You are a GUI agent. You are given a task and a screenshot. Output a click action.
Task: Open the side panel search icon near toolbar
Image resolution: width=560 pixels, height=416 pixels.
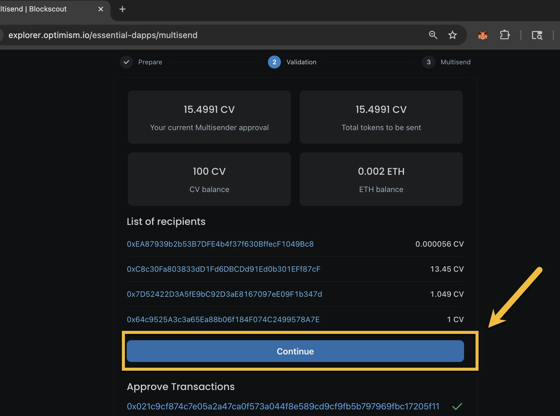[x=537, y=35]
